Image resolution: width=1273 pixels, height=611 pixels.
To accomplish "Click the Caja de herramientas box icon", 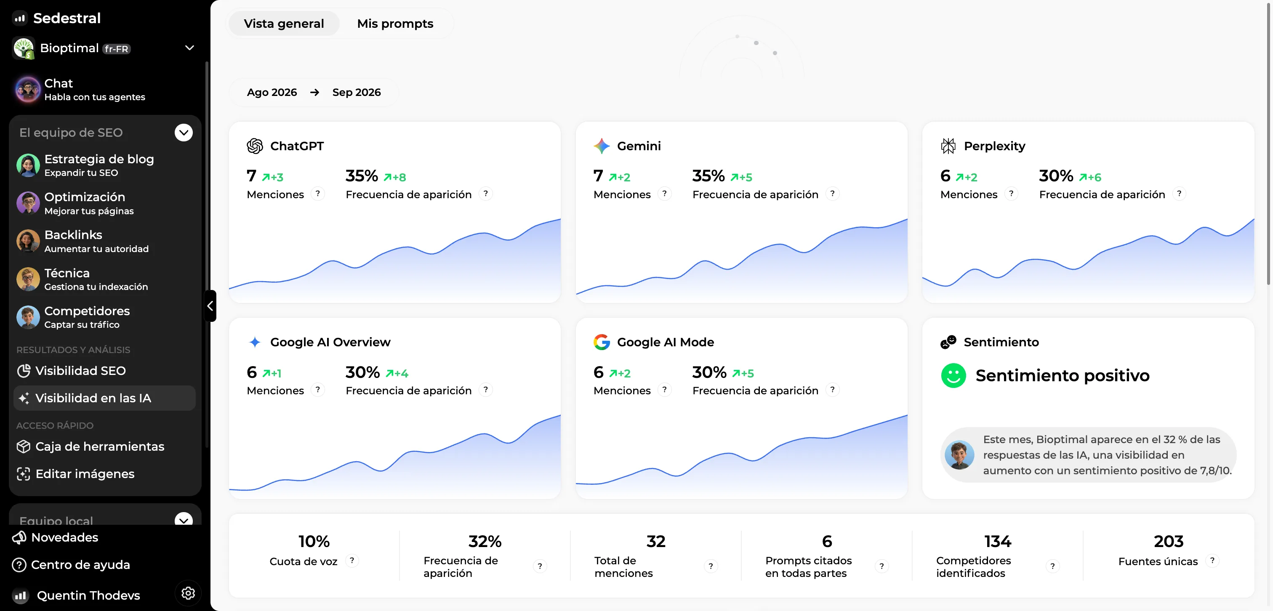I will tap(24, 446).
